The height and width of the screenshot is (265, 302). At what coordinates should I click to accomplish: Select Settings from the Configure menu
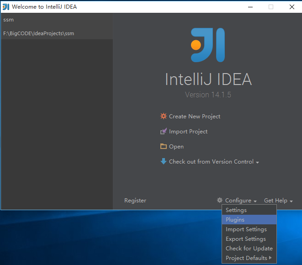[249, 210]
